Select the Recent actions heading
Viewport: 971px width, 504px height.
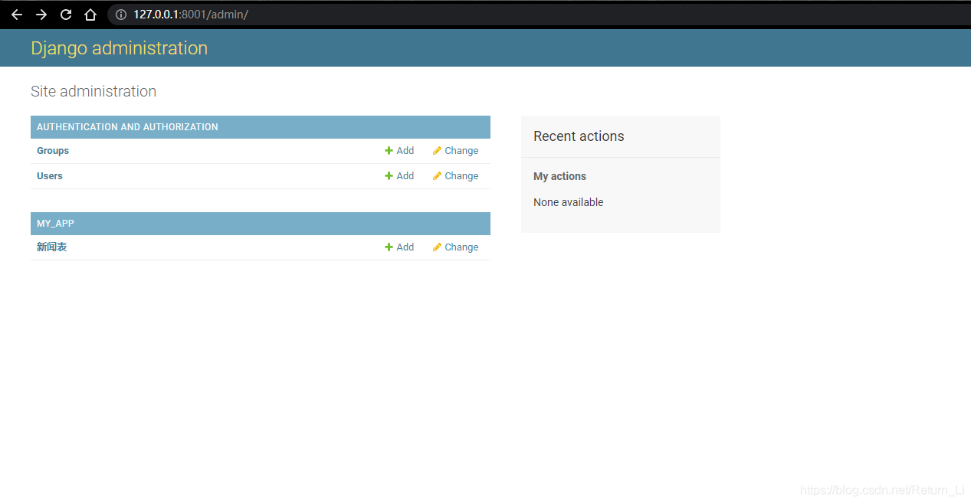[x=579, y=136]
